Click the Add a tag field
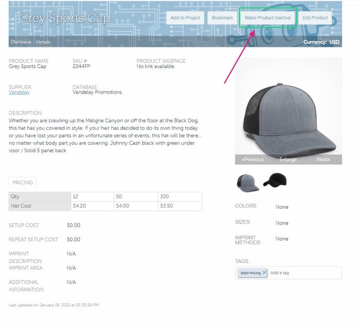Viewport: 360px width, 327px height. [305, 273]
